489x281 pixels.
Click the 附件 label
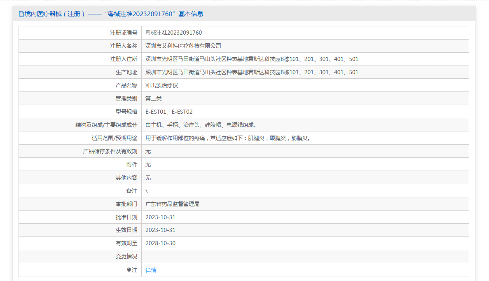(x=132, y=164)
